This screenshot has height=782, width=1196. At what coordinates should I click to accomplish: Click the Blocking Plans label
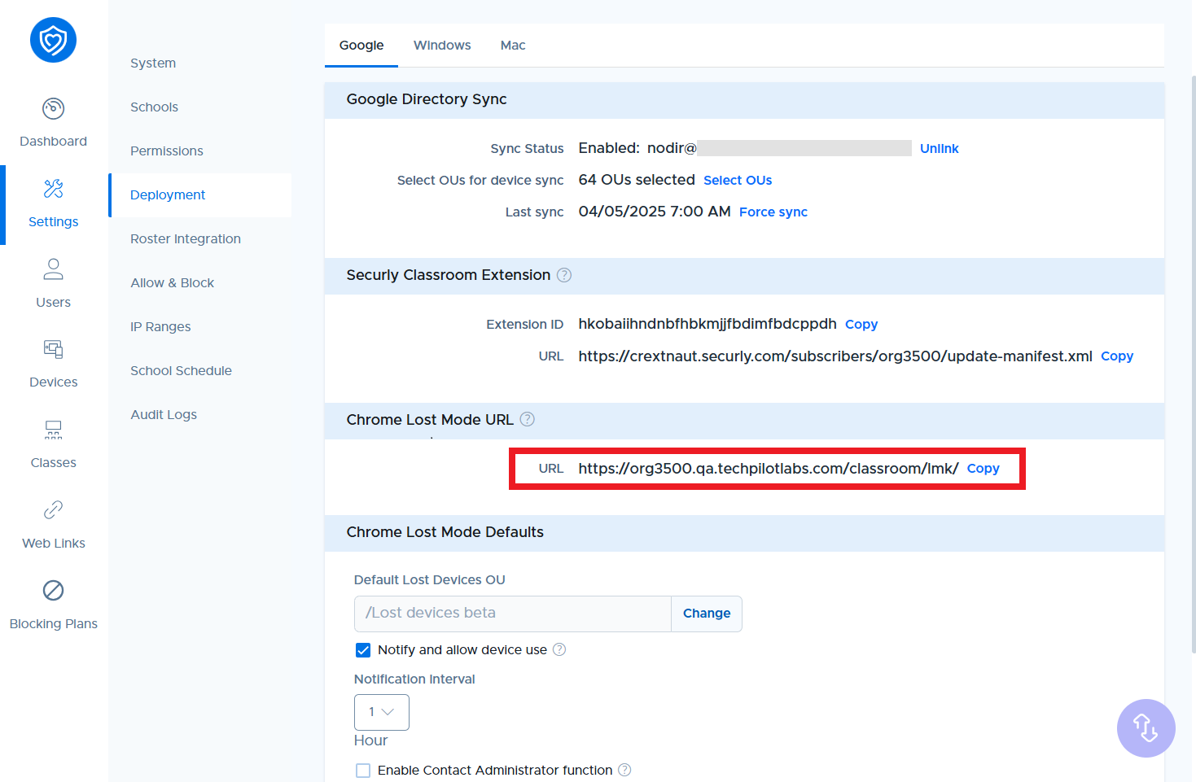(x=53, y=624)
